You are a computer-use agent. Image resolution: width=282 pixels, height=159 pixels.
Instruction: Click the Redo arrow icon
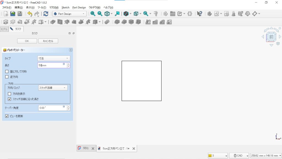36,14
